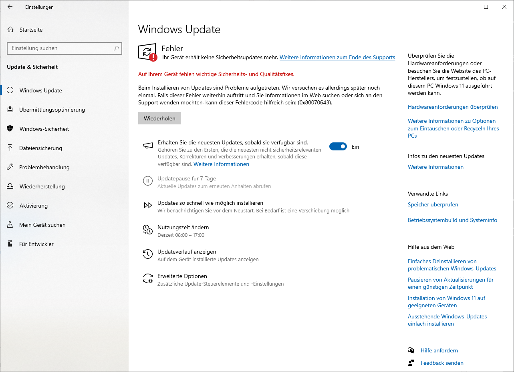
Task: Click the back arrow in Einstellungen
Action: [10, 7]
